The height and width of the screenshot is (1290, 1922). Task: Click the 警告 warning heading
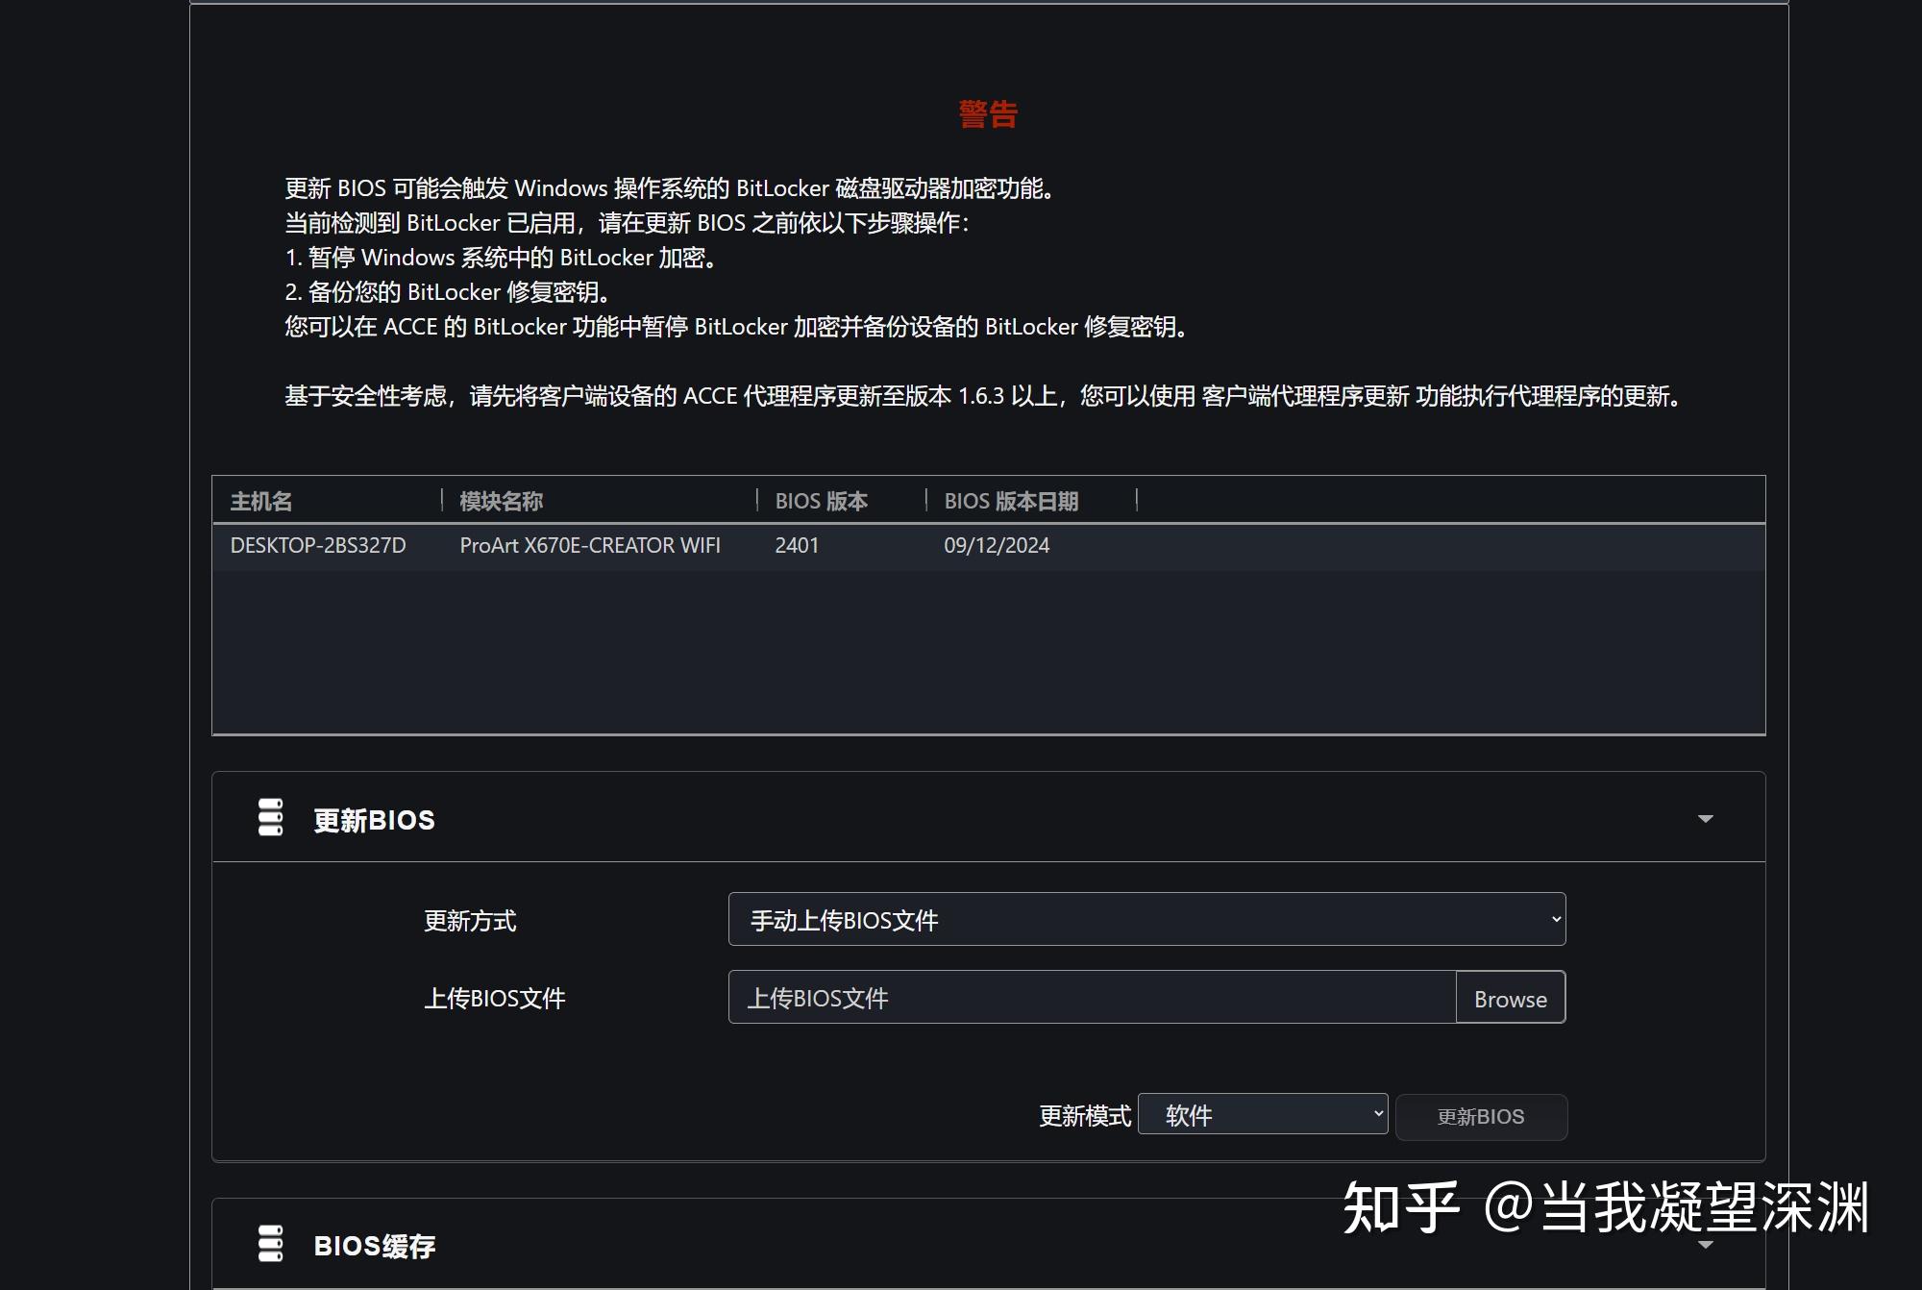click(987, 113)
